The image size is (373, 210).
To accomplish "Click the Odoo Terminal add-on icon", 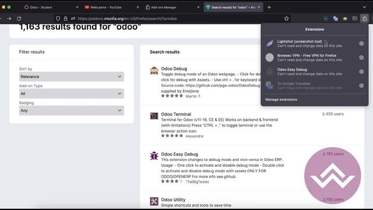I will pos(154,116).
